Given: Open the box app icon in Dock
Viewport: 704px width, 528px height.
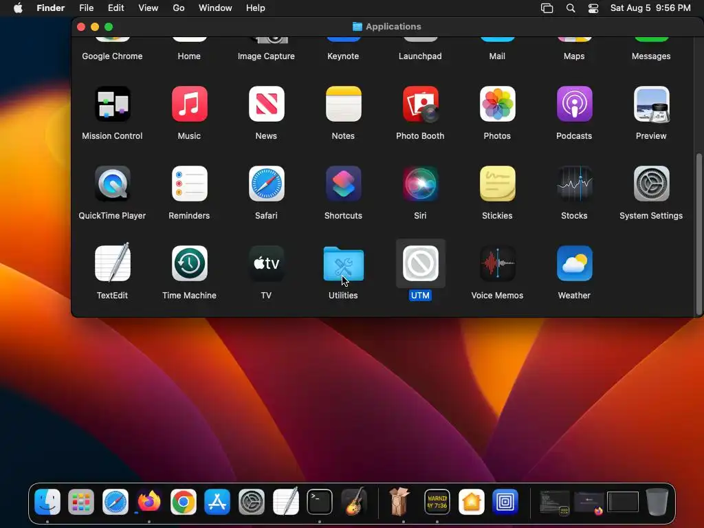Looking at the screenshot, I should click(x=399, y=501).
